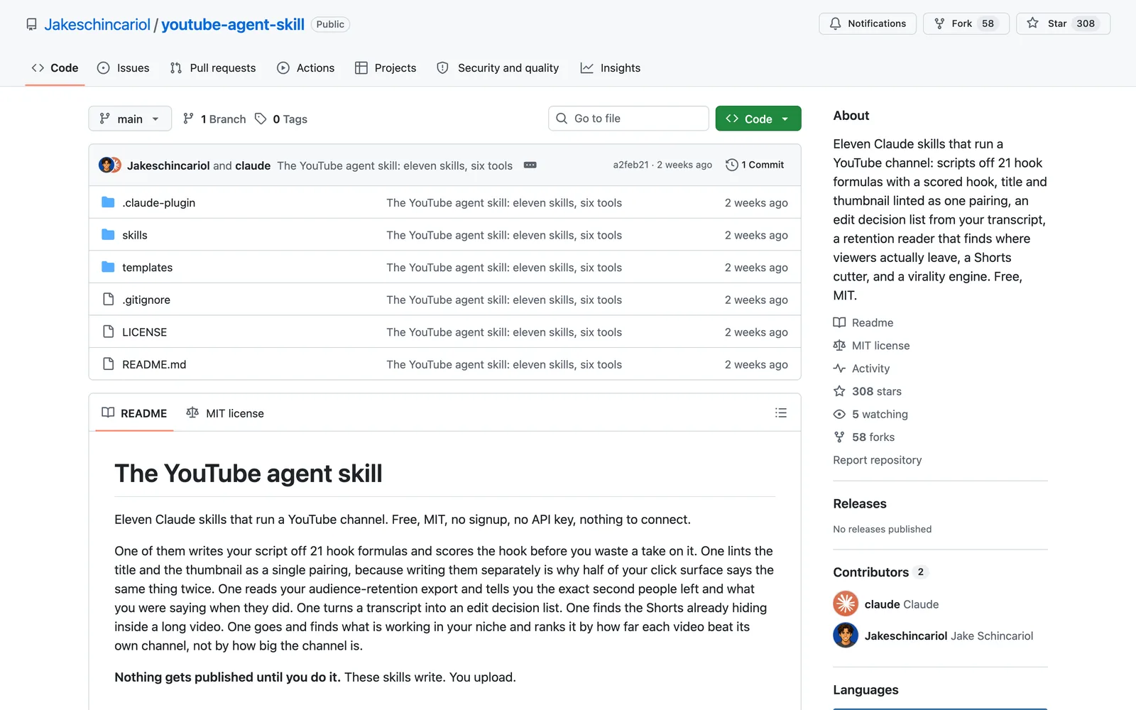The width and height of the screenshot is (1136, 710).
Task: Open the green Code dropdown
Action: (x=758, y=119)
